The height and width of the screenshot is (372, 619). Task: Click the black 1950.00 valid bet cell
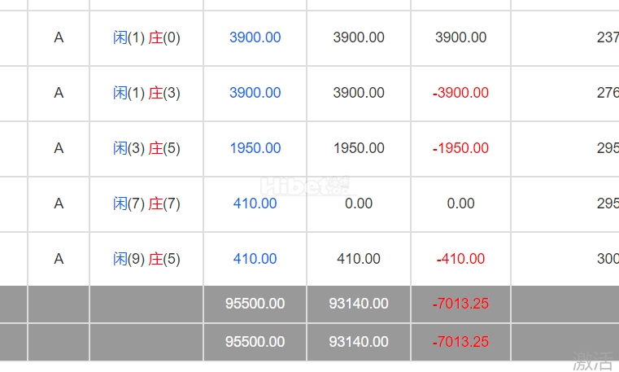359,148
